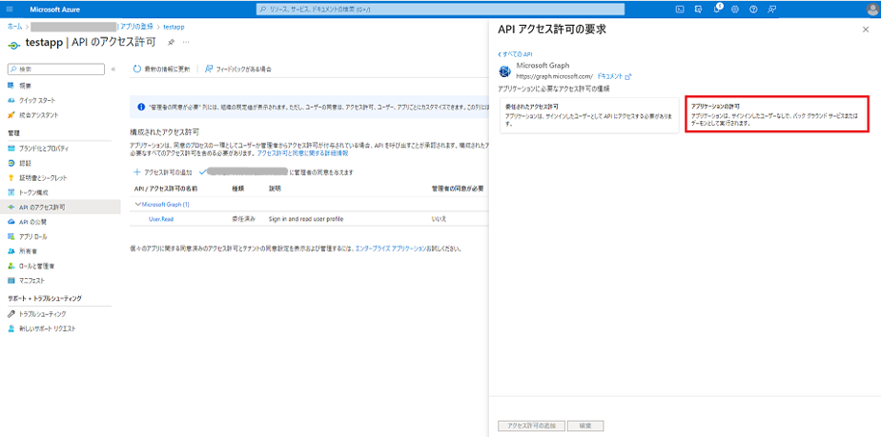Open 証明書とシークレット in the sidebar
Image resolution: width=881 pixels, height=437 pixels.
point(43,178)
